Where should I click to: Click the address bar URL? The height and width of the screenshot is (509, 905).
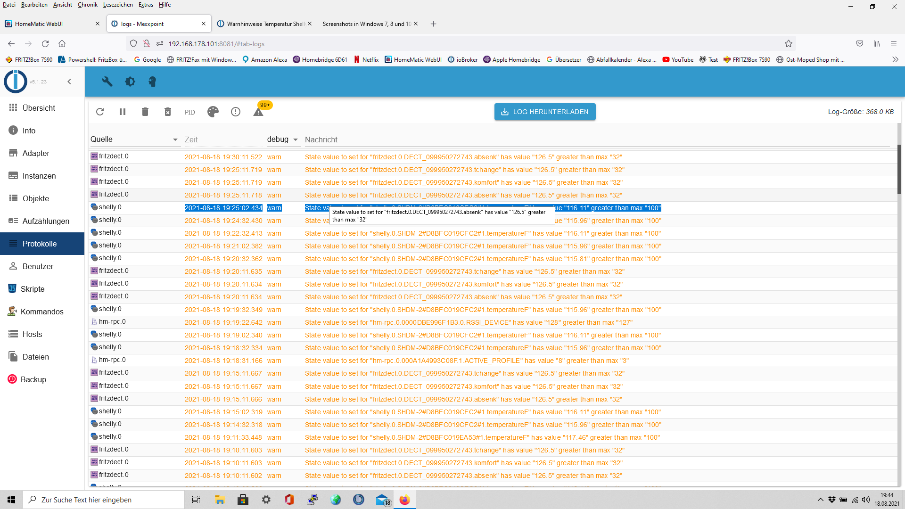[x=216, y=44]
